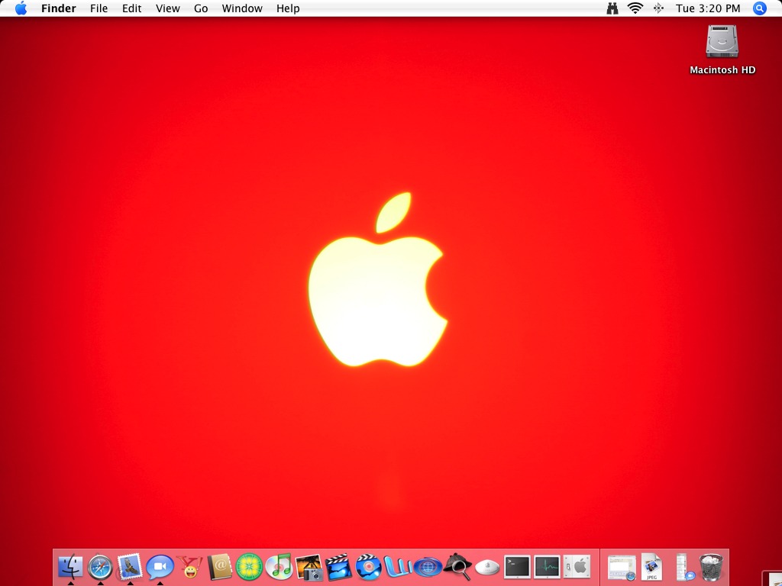
Task: Open the Help menu
Action: pyautogui.click(x=288, y=8)
